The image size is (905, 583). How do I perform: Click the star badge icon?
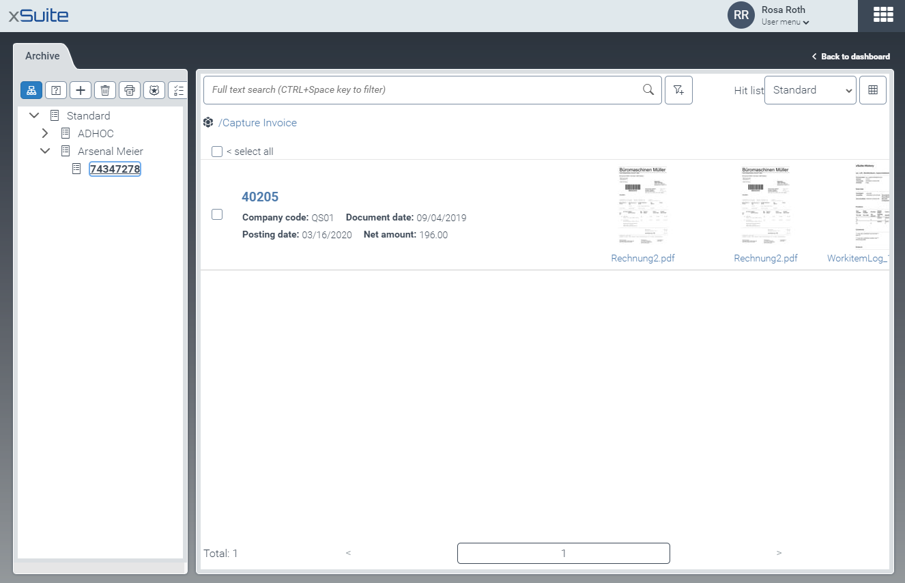(154, 90)
